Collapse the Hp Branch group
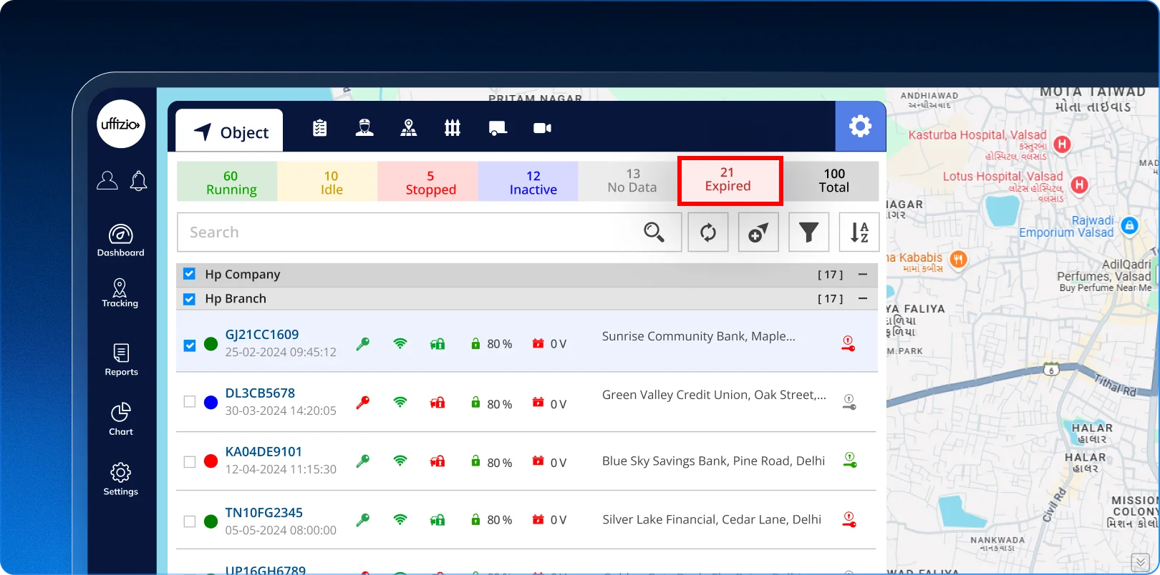This screenshot has height=575, width=1160. pos(863,299)
